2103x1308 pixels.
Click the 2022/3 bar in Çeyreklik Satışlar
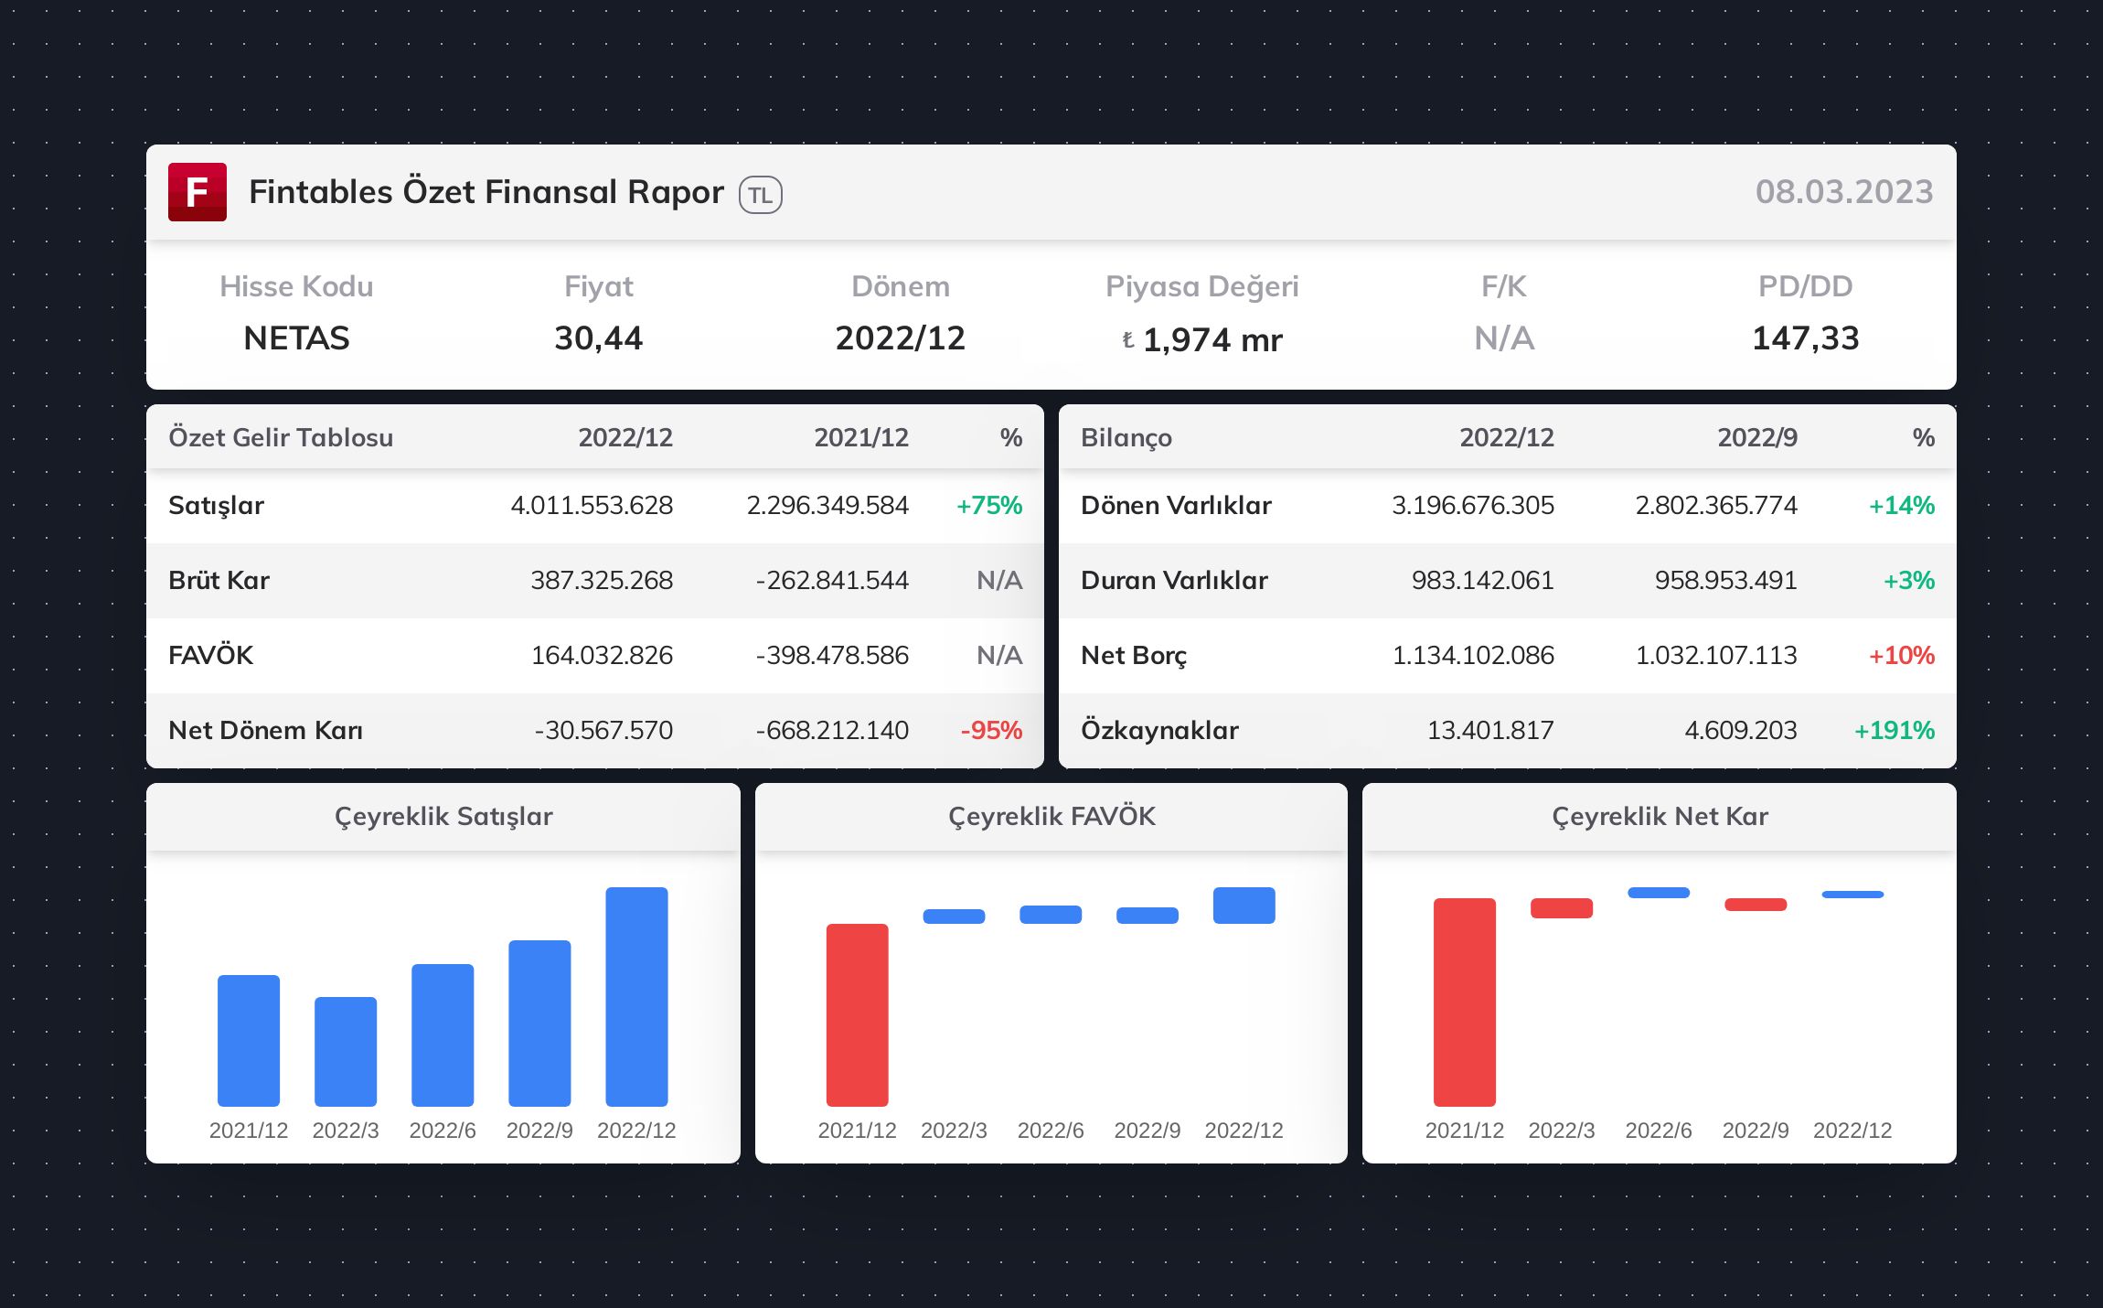pos(346,1052)
